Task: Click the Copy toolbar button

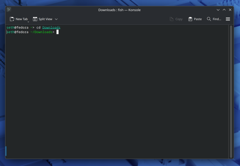Action: [x=176, y=19]
